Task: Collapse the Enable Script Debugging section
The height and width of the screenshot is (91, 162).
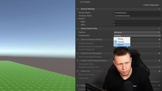Action: coord(77,53)
